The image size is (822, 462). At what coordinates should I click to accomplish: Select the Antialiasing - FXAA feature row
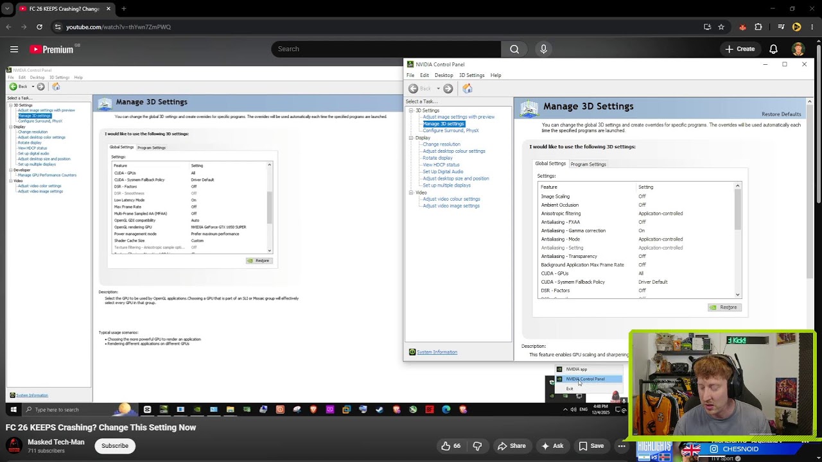(x=636, y=222)
